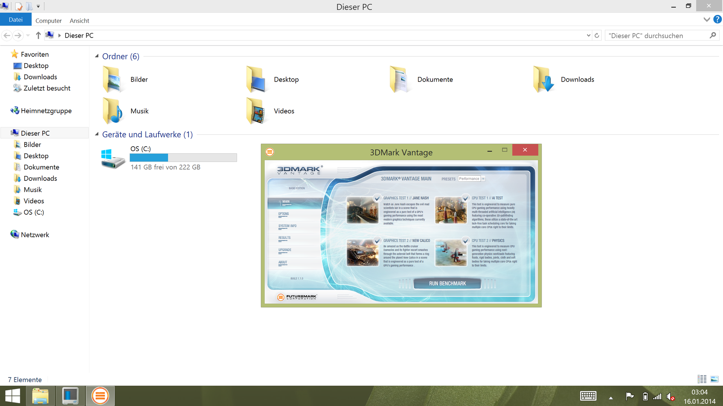Open Explorer help question mark
This screenshot has height=406, width=723.
(x=717, y=20)
